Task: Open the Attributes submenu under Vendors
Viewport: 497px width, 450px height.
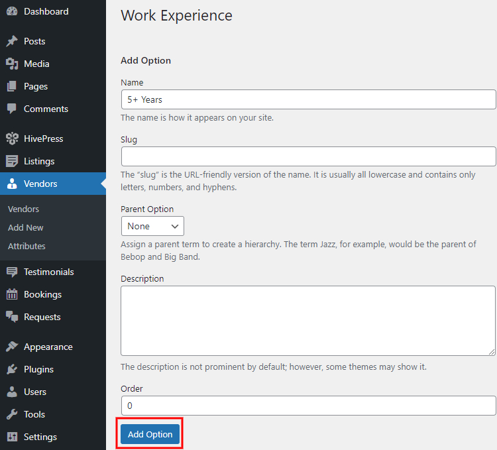Action: tap(27, 247)
